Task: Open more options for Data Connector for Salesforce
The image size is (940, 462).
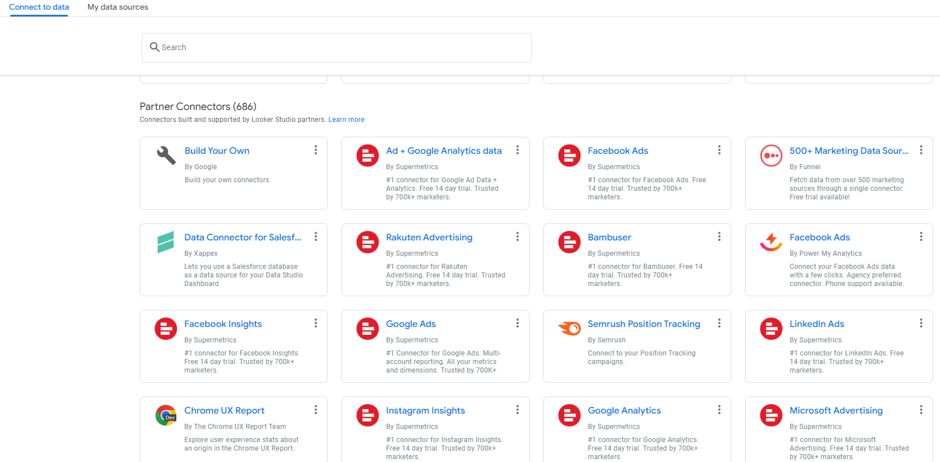Action: pyautogui.click(x=315, y=236)
